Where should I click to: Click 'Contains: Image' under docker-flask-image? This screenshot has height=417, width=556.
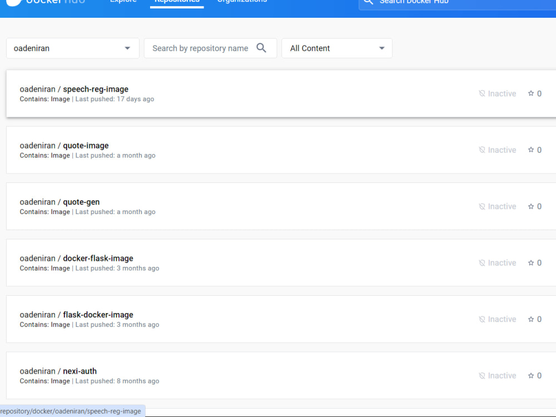click(44, 268)
